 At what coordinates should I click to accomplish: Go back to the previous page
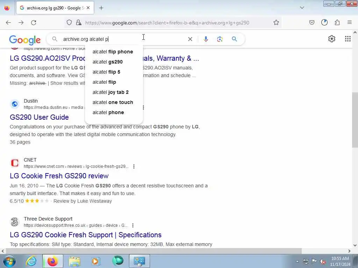[x=8, y=23]
